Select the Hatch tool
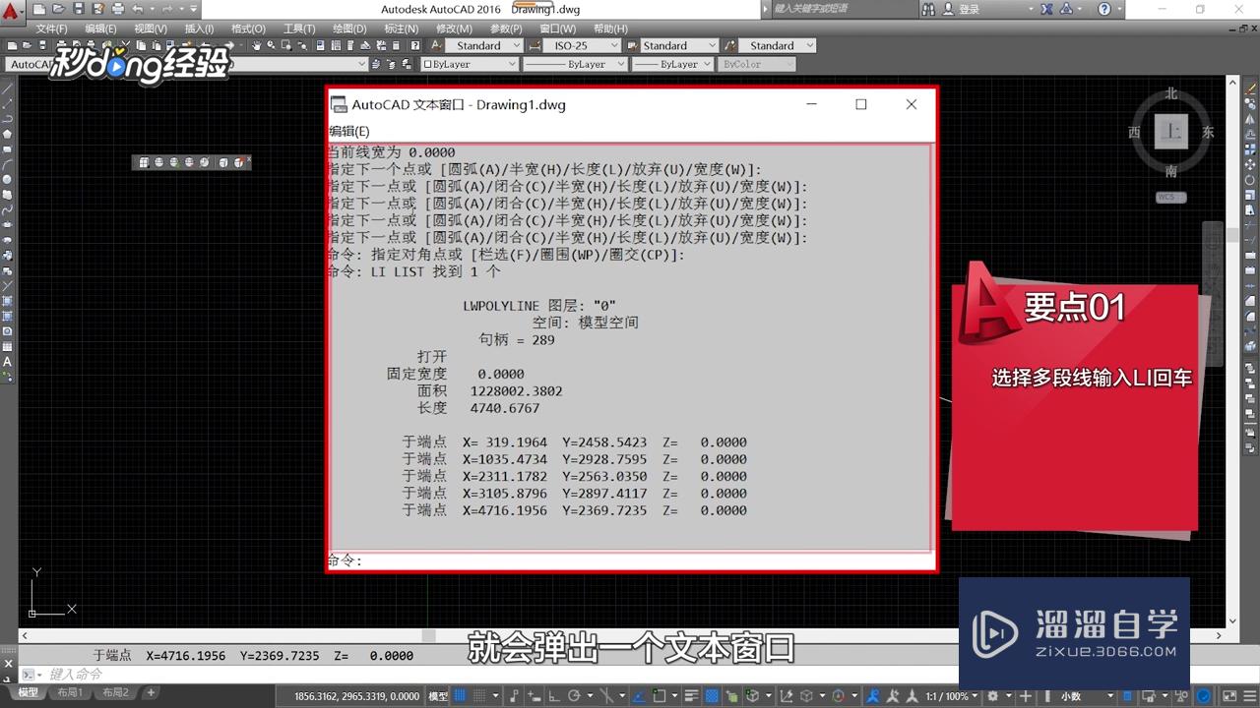 (9, 302)
